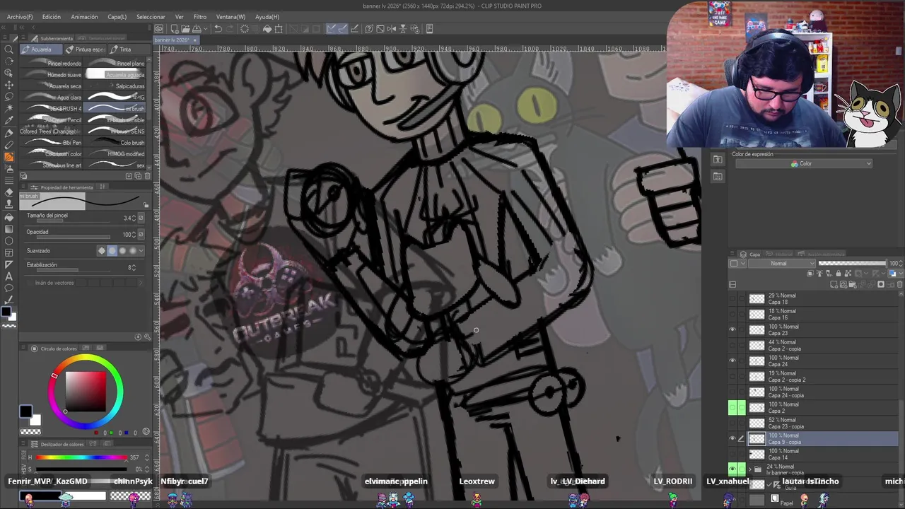Image resolution: width=905 pixels, height=509 pixels.
Task: Open the Suavizado anti-aliasing options arrow
Action: (x=141, y=251)
